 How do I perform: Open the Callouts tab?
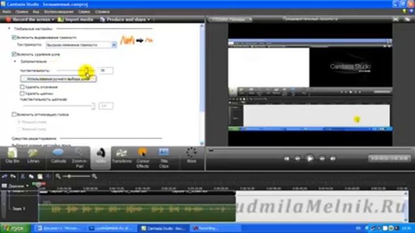(58, 156)
